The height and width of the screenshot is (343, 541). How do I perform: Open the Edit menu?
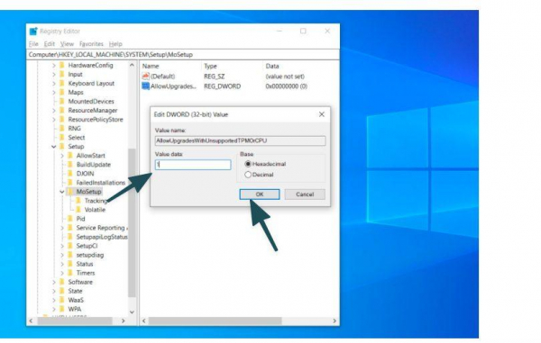click(x=50, y=44)
